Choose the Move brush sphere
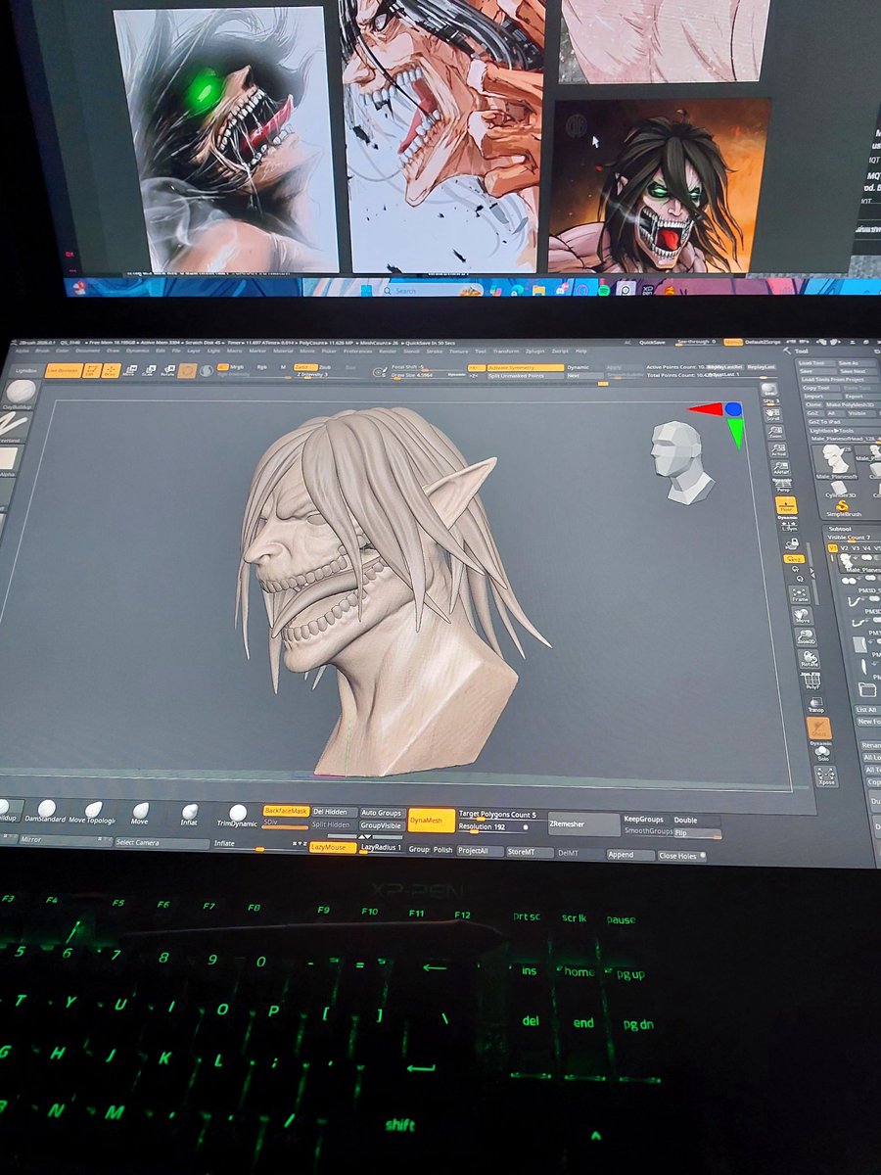The width and height of the screenshot is (881, 1175). pos(140,813)
